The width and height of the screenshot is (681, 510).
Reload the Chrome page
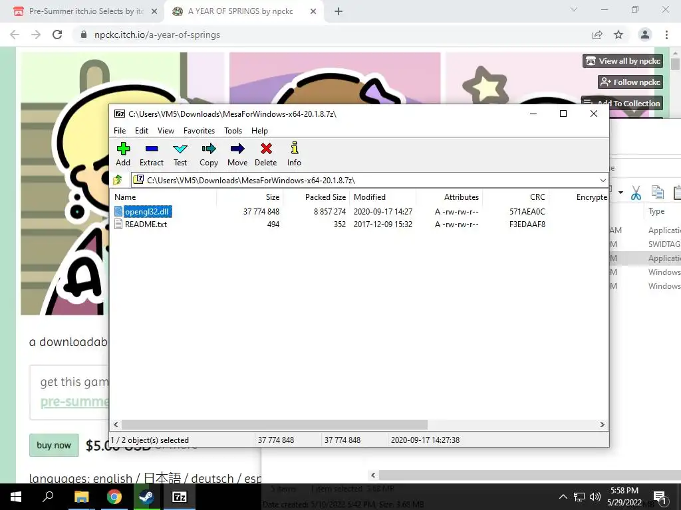(x=57, y=35)
